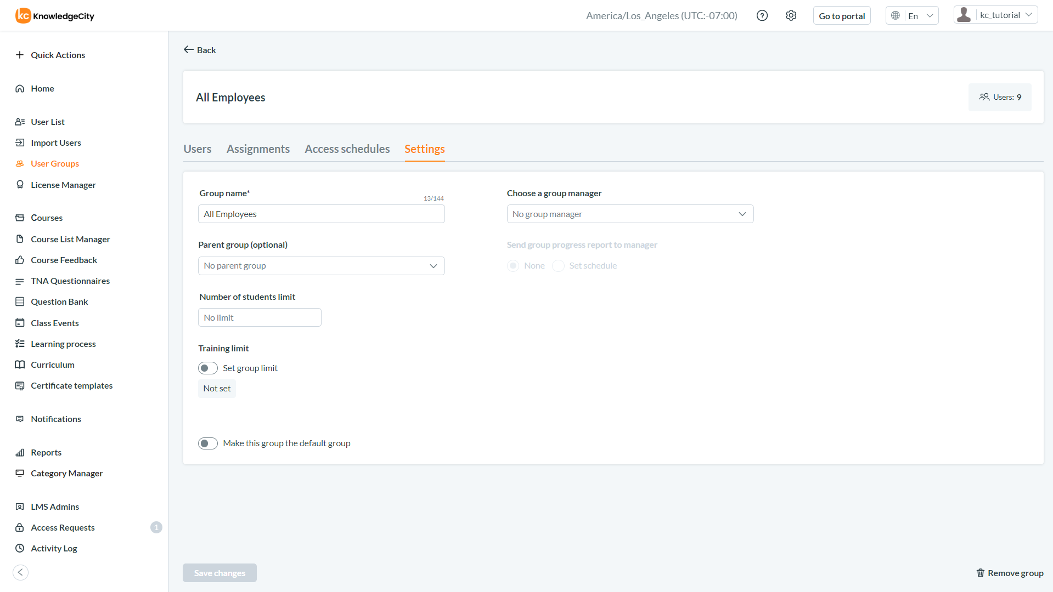Image resolution: width=1053 pixels, height=592 pixels.
Task: Expand the Parent group dropdown
Action: (321, 266)
